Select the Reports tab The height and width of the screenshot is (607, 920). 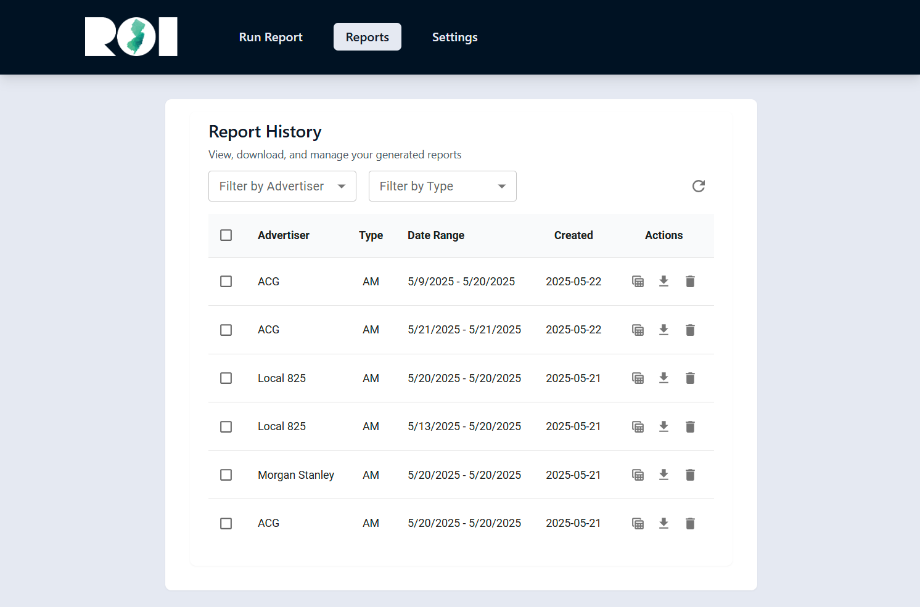(x=368, y=37)
